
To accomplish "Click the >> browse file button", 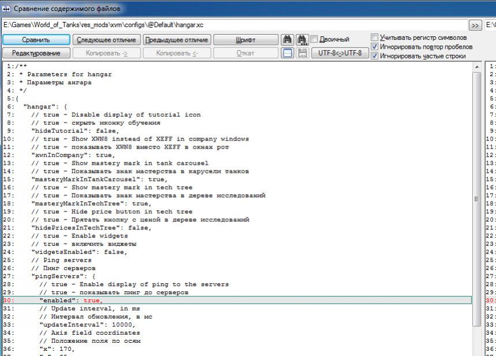I will coord(475,25).
